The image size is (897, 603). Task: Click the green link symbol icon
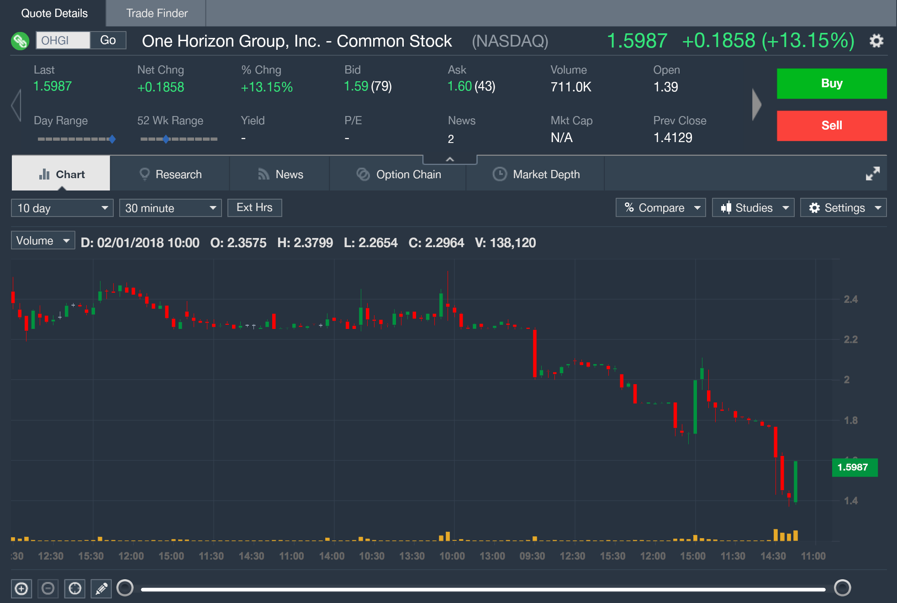[20, 41]
